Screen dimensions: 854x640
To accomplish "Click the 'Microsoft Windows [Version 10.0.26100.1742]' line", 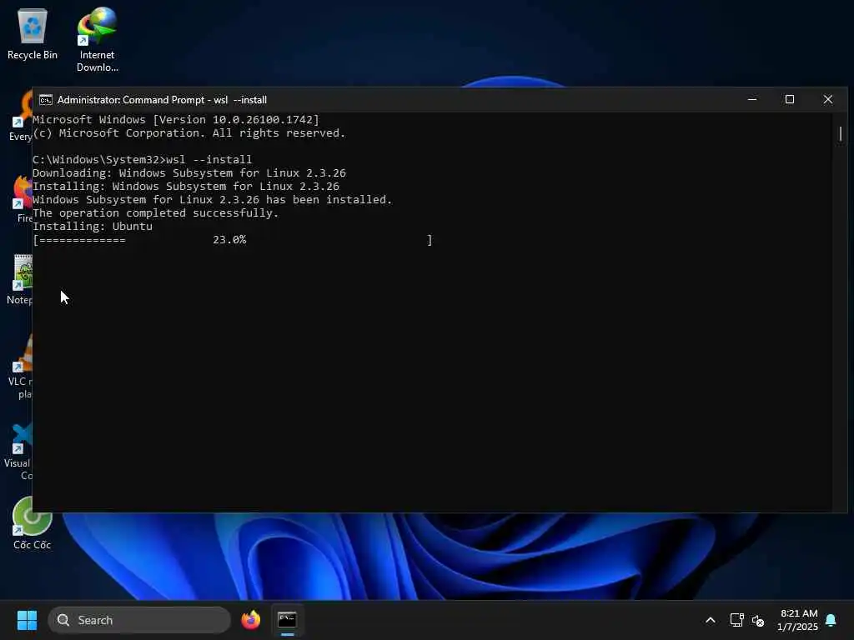I will click(x=176, y=120).
